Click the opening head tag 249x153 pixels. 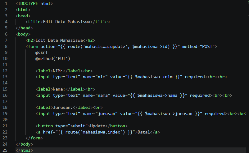pyautogui.click(x=23, y=16)
